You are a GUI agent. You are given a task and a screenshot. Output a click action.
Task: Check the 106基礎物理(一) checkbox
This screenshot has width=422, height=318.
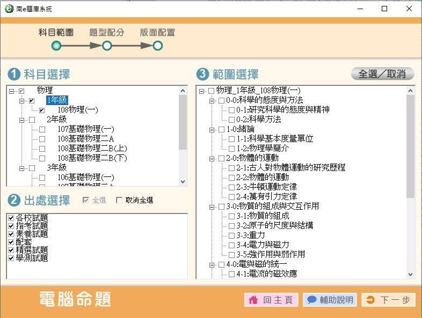coord(42,178)
